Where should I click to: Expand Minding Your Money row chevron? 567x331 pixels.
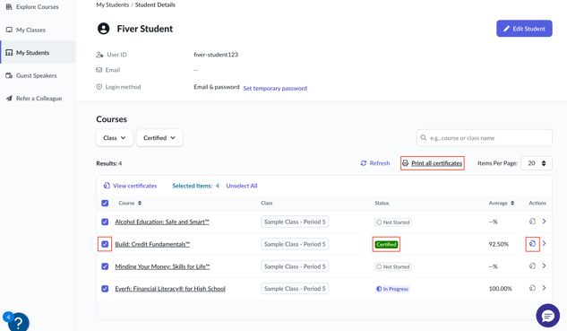[545, 266]
